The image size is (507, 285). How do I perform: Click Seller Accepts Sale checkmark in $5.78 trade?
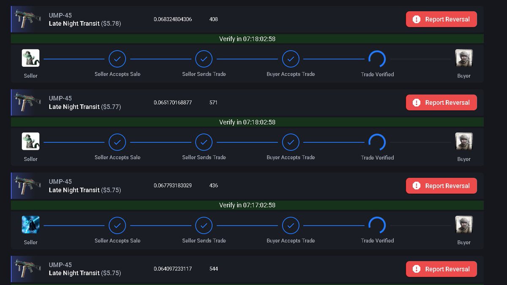(117, 59)
